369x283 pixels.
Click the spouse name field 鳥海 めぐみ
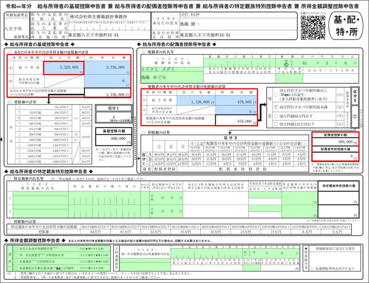point(171,77)
